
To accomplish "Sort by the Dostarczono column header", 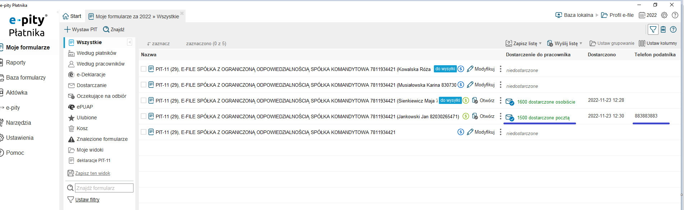I will (x=601, y=54).
